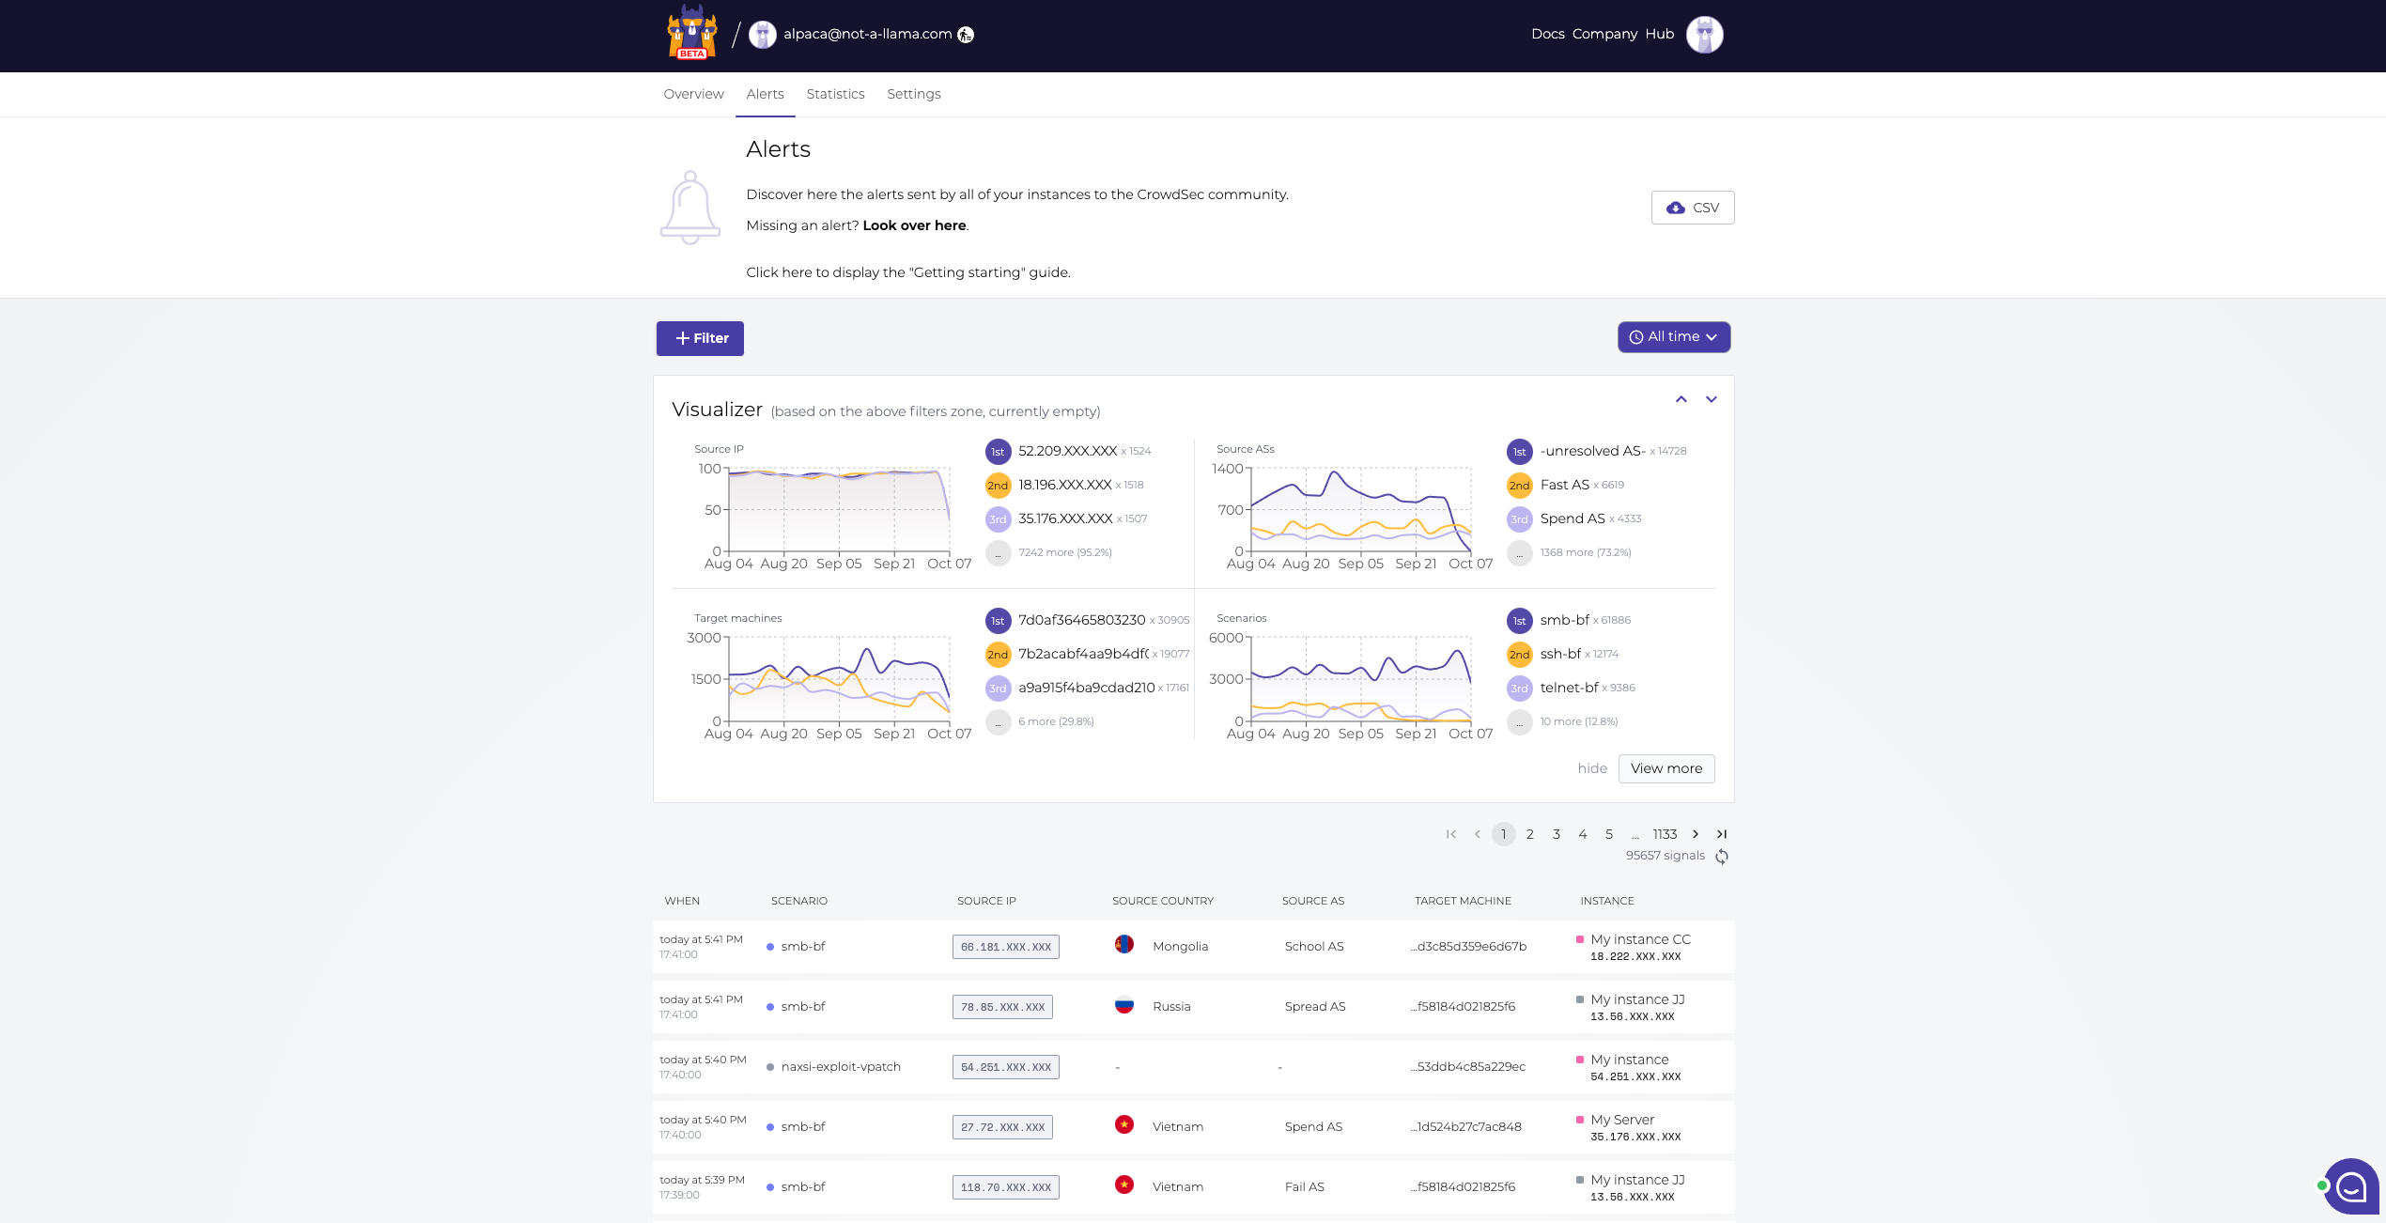Click the Source ASs chart
This screenshot has width=2386, height=1223.
(x=1359, y=510)
